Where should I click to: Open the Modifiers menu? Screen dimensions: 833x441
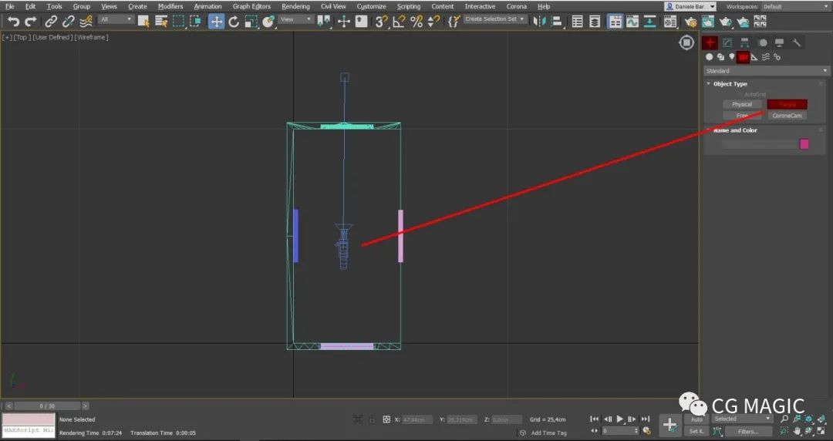(x=170, y=6)
